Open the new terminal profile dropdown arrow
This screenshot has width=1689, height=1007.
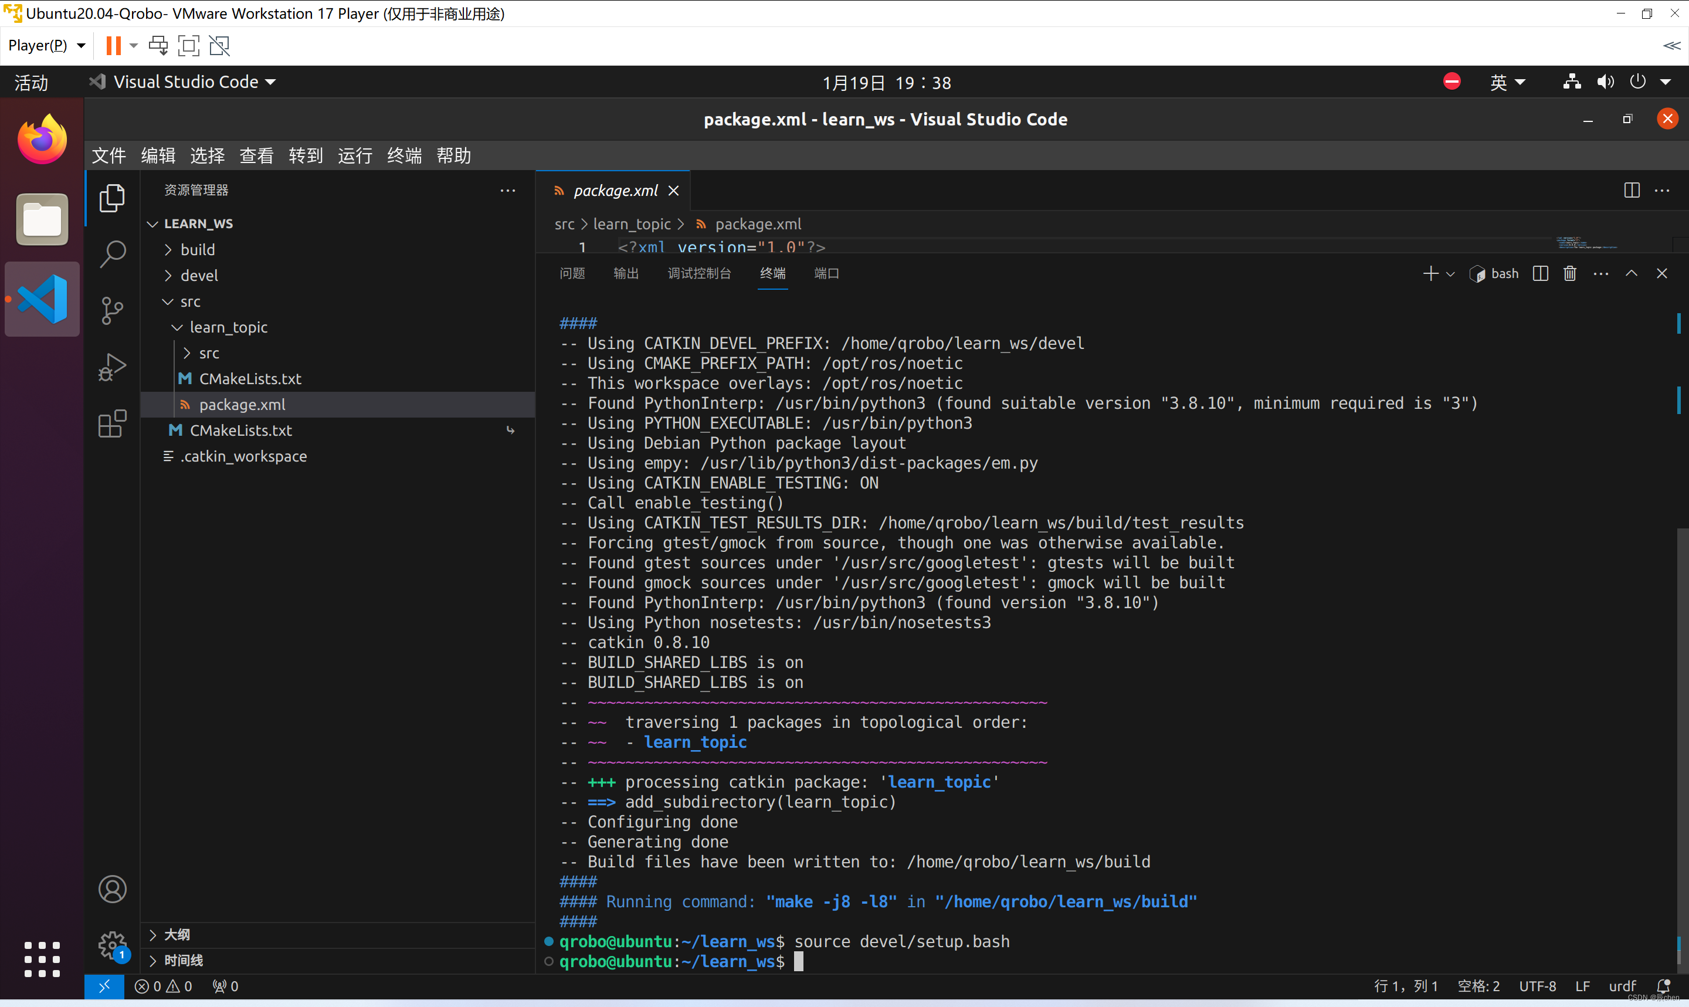(1450, 274)
